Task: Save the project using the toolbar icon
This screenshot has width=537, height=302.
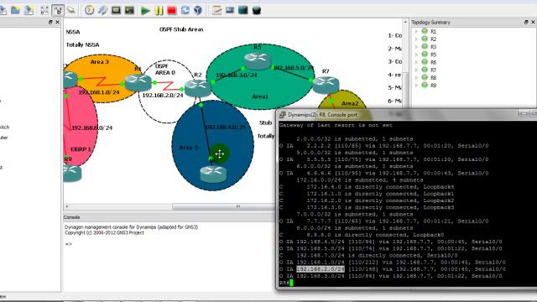Action: click(x=29, y=10)
